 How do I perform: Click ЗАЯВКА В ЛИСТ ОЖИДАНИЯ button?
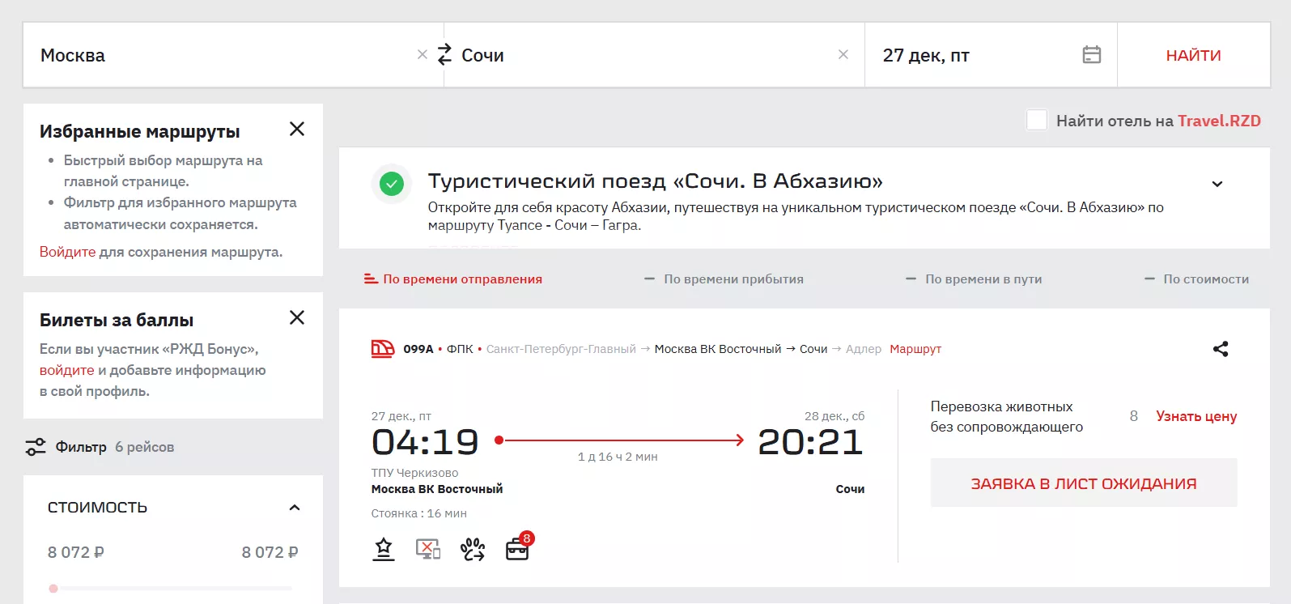pos(1083,483)
